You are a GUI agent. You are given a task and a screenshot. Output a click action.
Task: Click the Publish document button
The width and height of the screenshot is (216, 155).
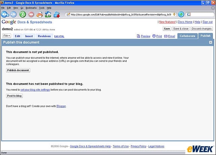[18, 70]
